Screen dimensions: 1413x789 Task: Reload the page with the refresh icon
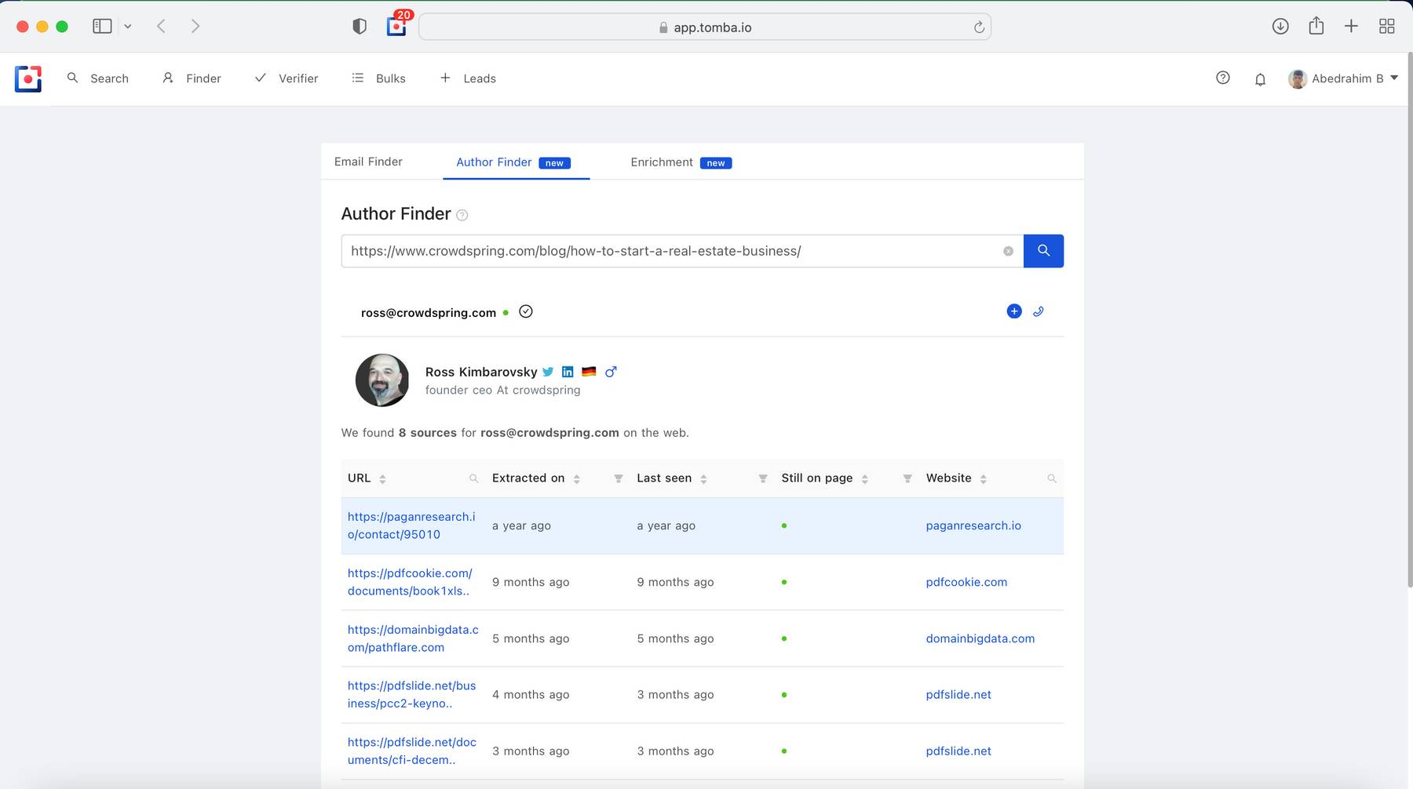click(979, 27)
